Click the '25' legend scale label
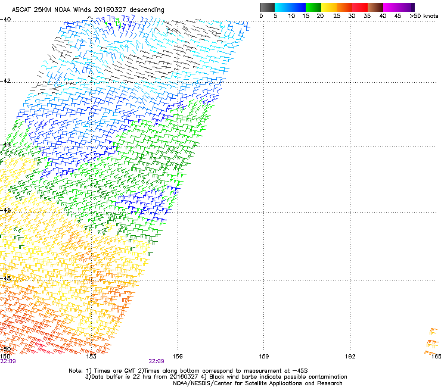This screenshot has width=441, height=387. (x=337, y=15)
